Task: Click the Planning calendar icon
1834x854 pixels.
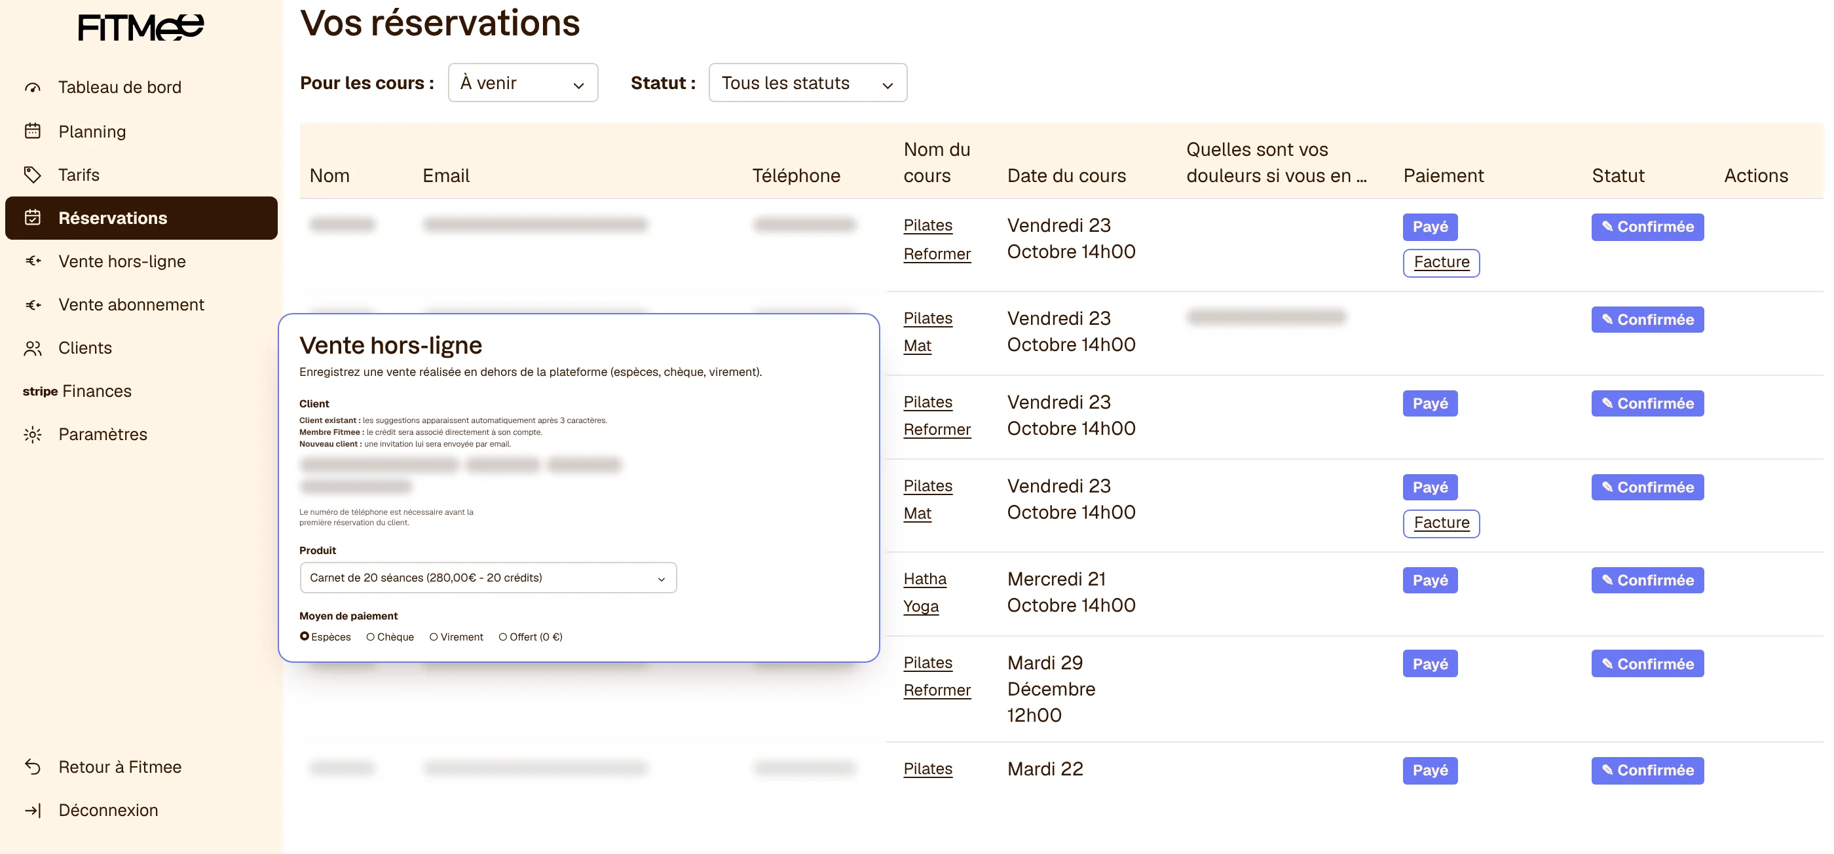Action: [33, 131]
